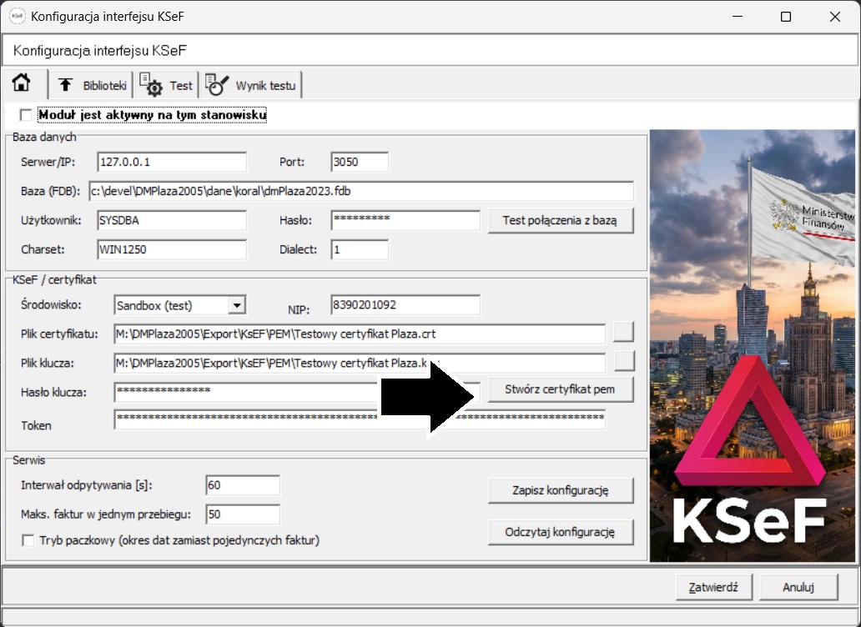This screenshot has height=627, width=861.
Task: Click the Charset field with WIN1250
Action: click(x=172, y=249)
